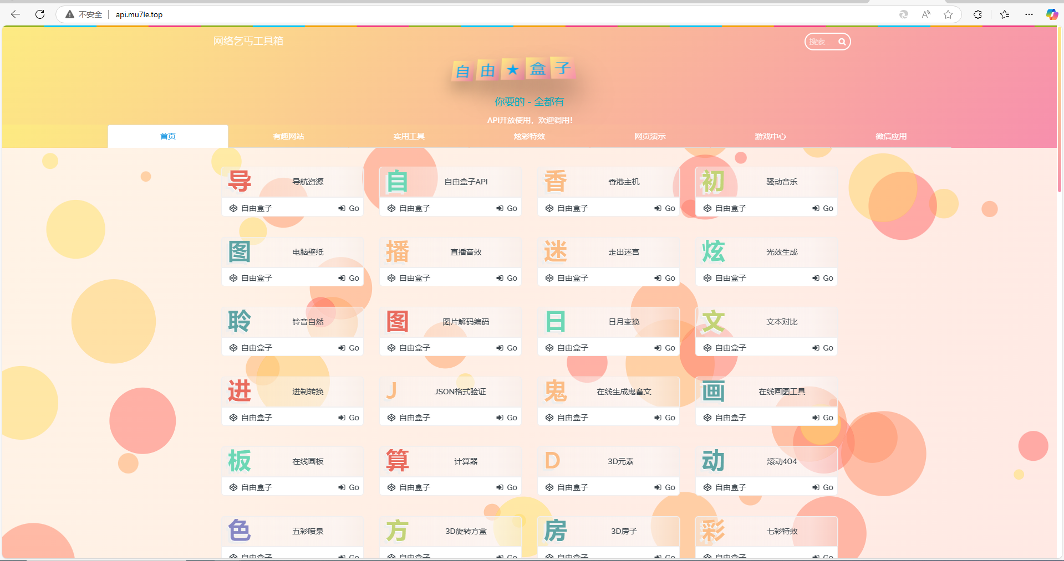Image resolution: width=1064 pixels, height=561 pixels.
Task: Click Go on the 香港主机 card
Action: (x=664, y=208)
